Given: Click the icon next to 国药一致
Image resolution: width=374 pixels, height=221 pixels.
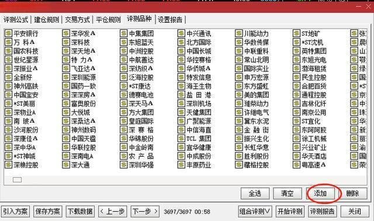Looking at the screenshot, I should pos(66,86).
